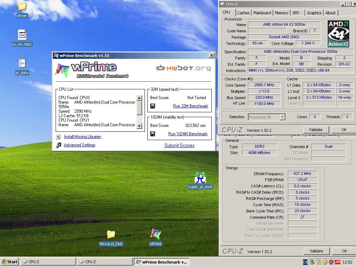Click the AMD Athlon X2 logo
The height and width of the screenshot is (267, 356).
point(338,34)
